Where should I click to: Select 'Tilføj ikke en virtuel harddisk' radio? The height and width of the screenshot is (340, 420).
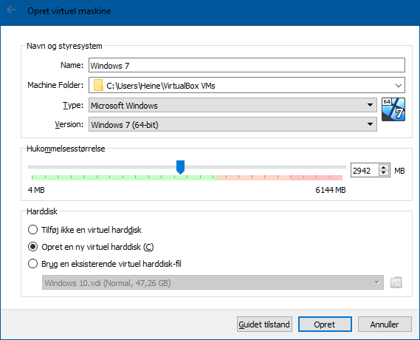(32, 230)
